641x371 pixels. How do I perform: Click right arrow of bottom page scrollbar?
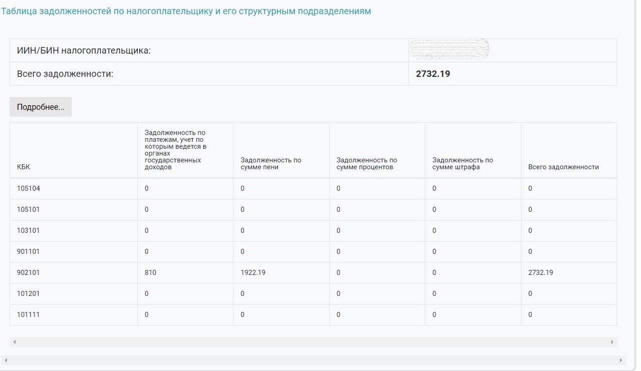621,360
